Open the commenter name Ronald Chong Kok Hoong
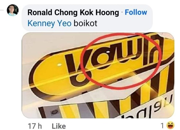The image size is (180, 130). coord(73,13)
